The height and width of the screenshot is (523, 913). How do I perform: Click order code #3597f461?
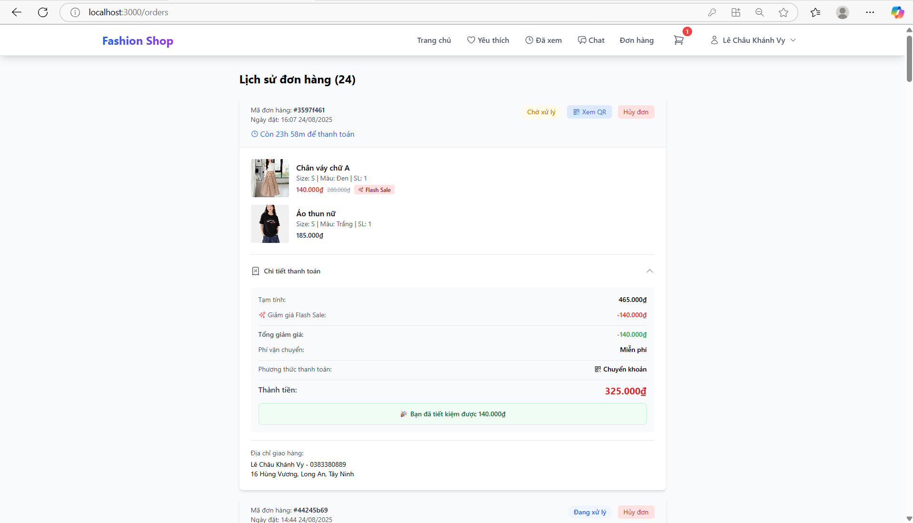(x=309, y=110)
